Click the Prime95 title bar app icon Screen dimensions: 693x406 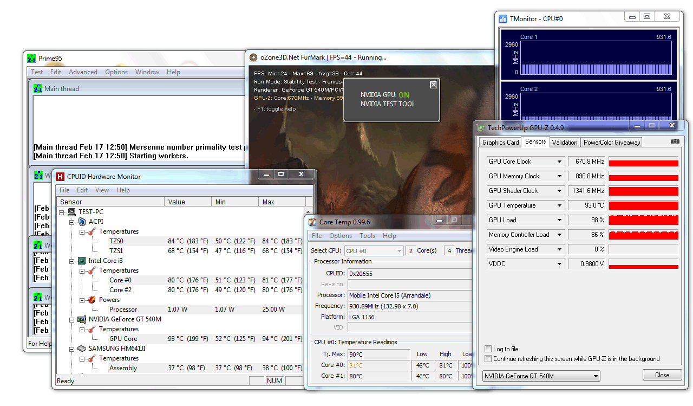[x=31, y=59]
